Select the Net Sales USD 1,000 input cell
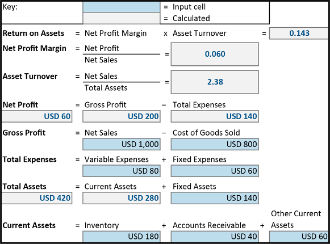The width and height of the screenshot is (330, 244). click(x=122, y=144)
